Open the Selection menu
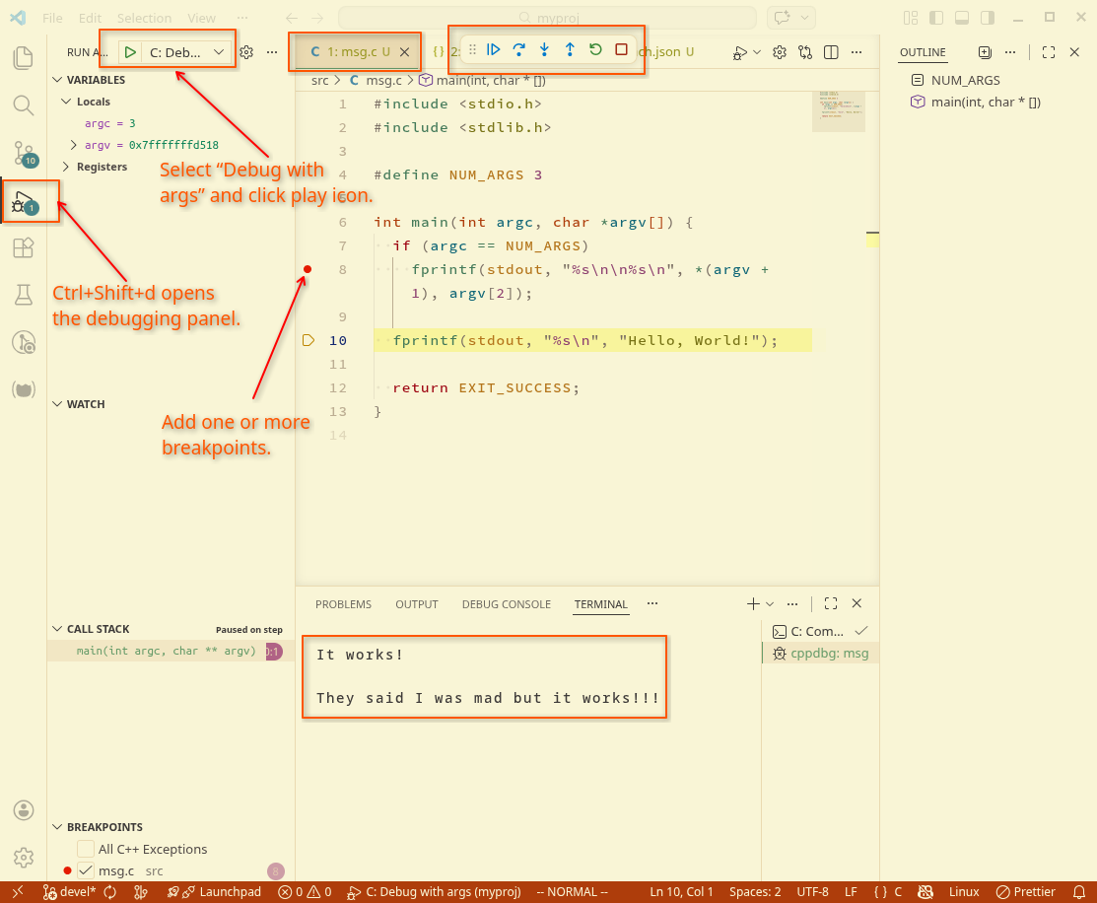1097x903 pixels. [144, 18]
